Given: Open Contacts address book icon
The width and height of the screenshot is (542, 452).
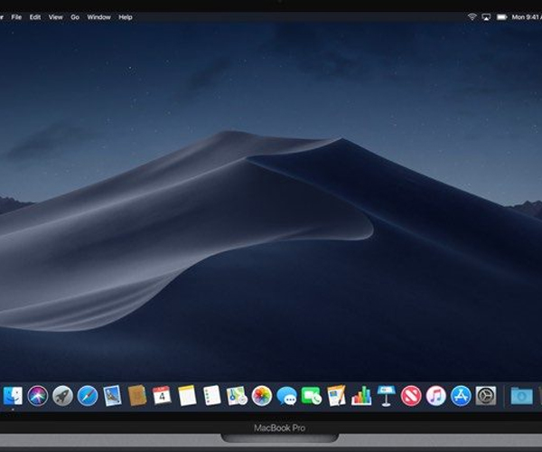Looking at the screenshot, I should coord(137,395).
